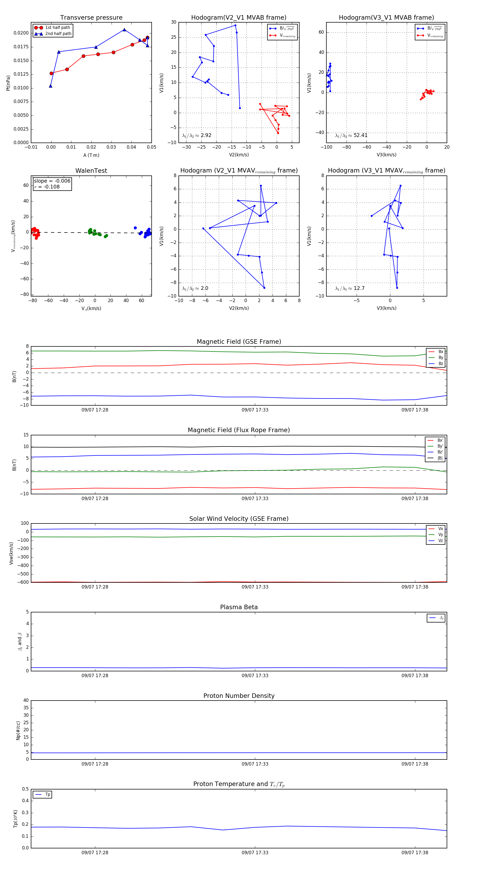Select the "Bz" legend entry in GSE plot
Image resolution: width=478 pixels, height=876 pixels.
[x=436, y=363]
